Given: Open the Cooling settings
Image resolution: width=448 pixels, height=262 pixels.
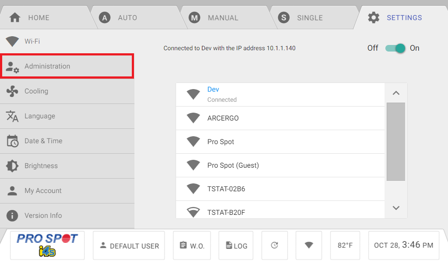Looking at the screenshot, I should [x=67, y=91].
